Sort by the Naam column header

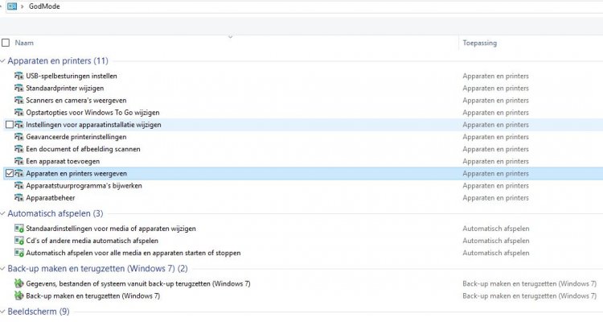point(24,42)
